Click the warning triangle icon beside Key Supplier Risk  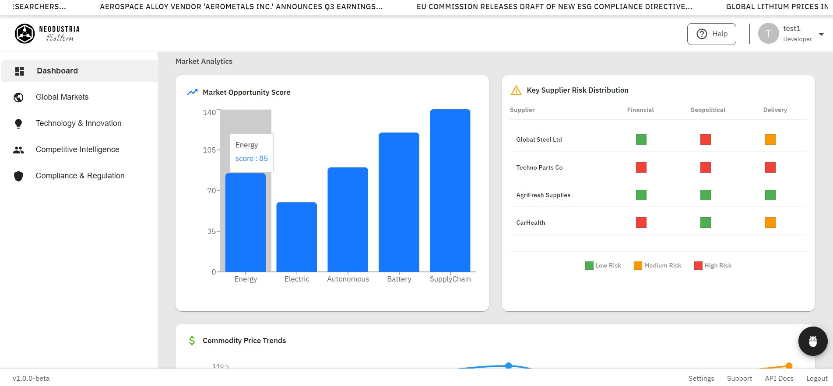(x=516, y=90)
